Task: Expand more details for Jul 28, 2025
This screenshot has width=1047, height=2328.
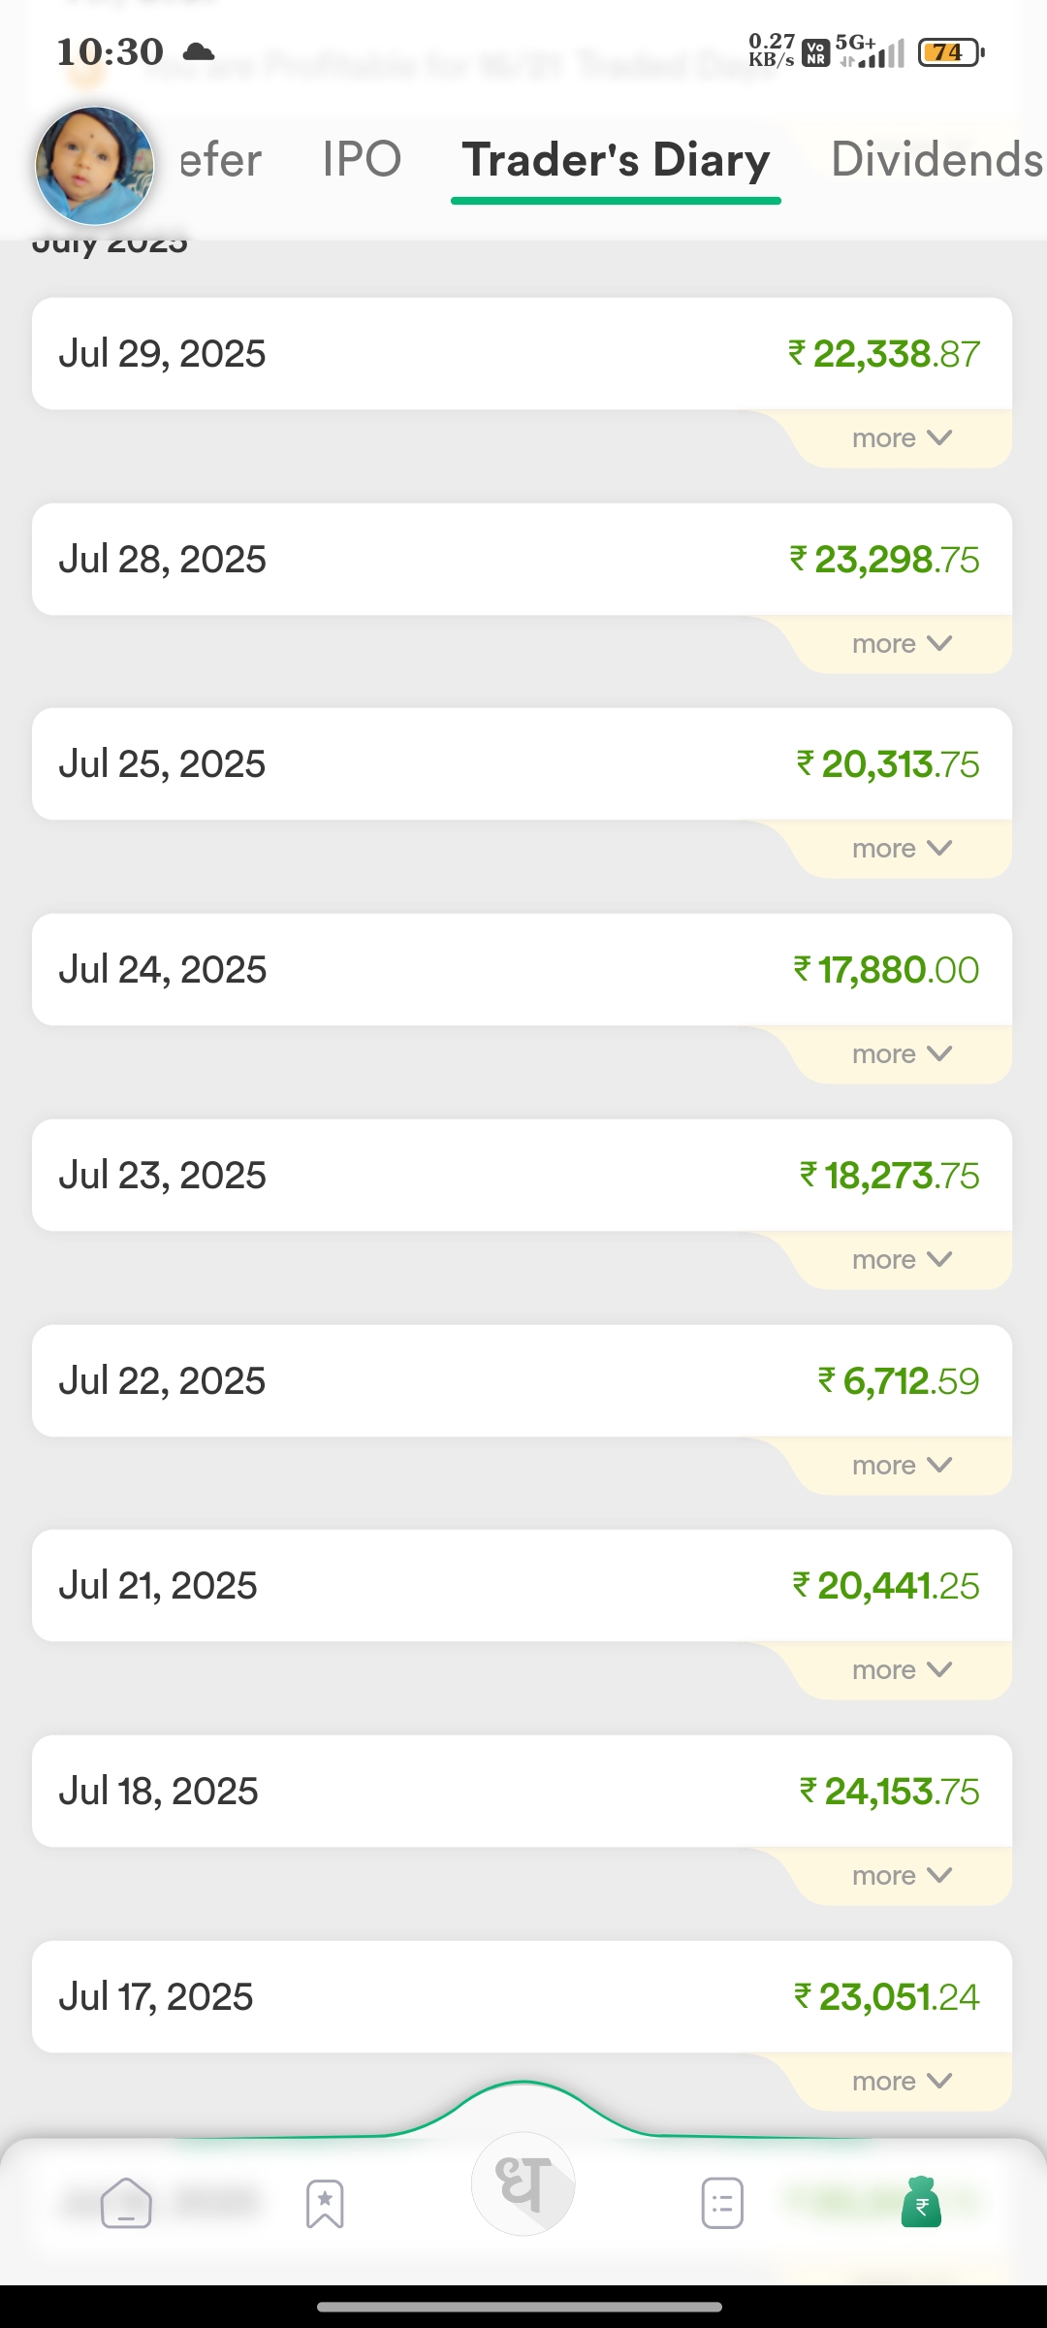Action: coord(902,644)
